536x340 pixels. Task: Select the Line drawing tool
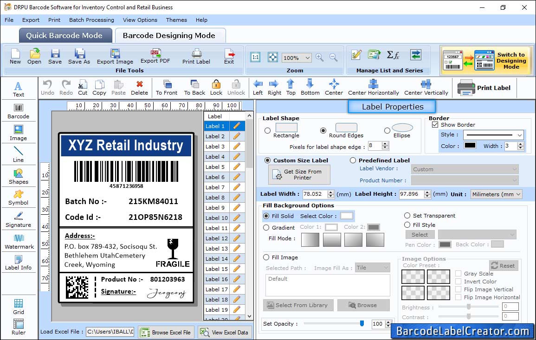tap(19, 154)
